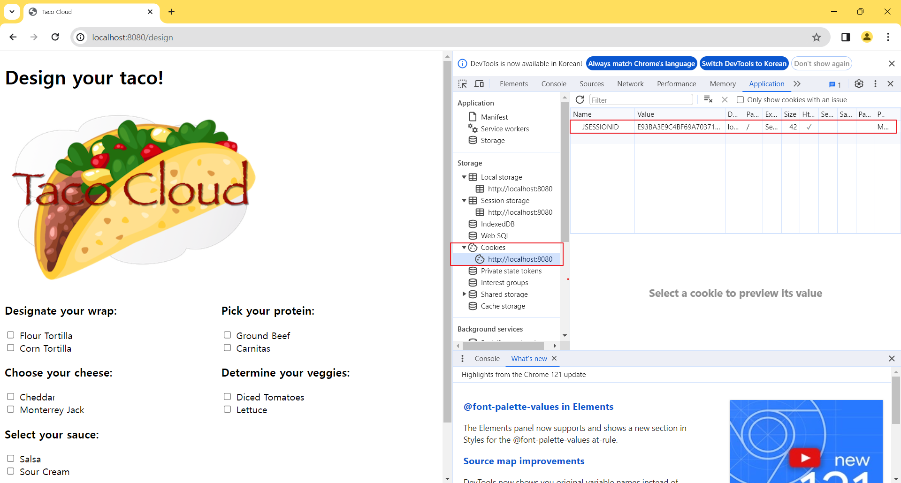Screen dimensions: 901x483
Task: Open Chrome's three-dot menu
Action: tap(888, 37)
